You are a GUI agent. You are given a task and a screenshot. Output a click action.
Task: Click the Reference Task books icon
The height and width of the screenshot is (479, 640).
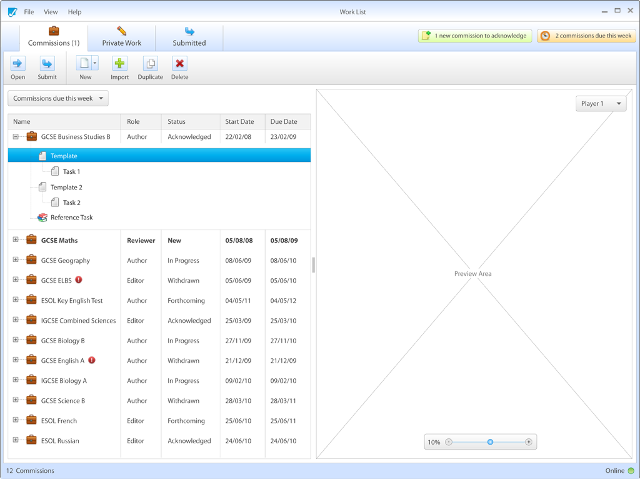point(42,218)
